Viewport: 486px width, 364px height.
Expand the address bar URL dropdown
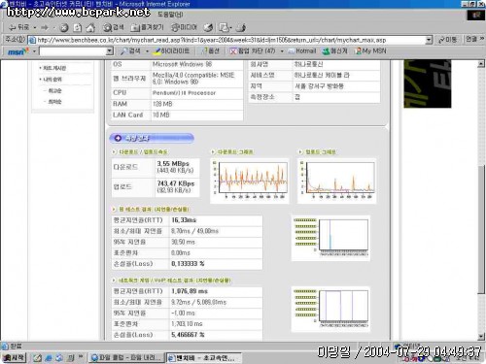[x=429, y=40]
